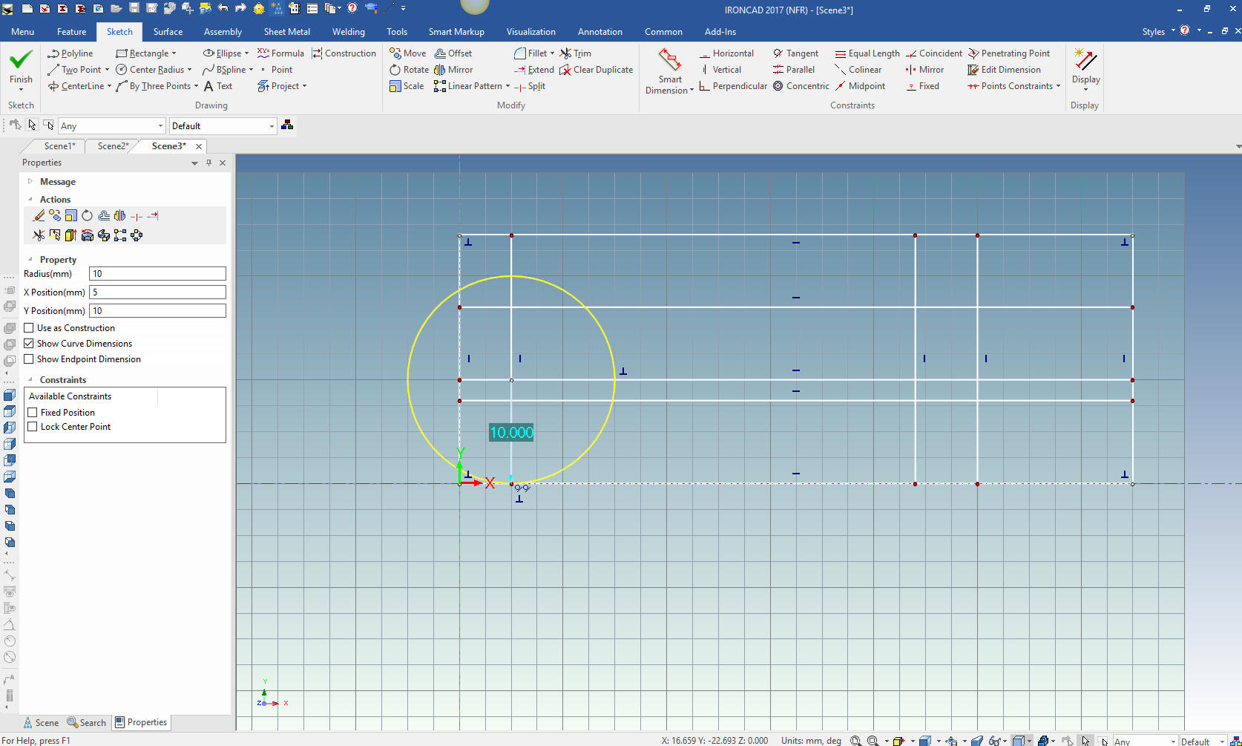
Task: Open the Default configuration dropdown
Action: coord(223,126)
